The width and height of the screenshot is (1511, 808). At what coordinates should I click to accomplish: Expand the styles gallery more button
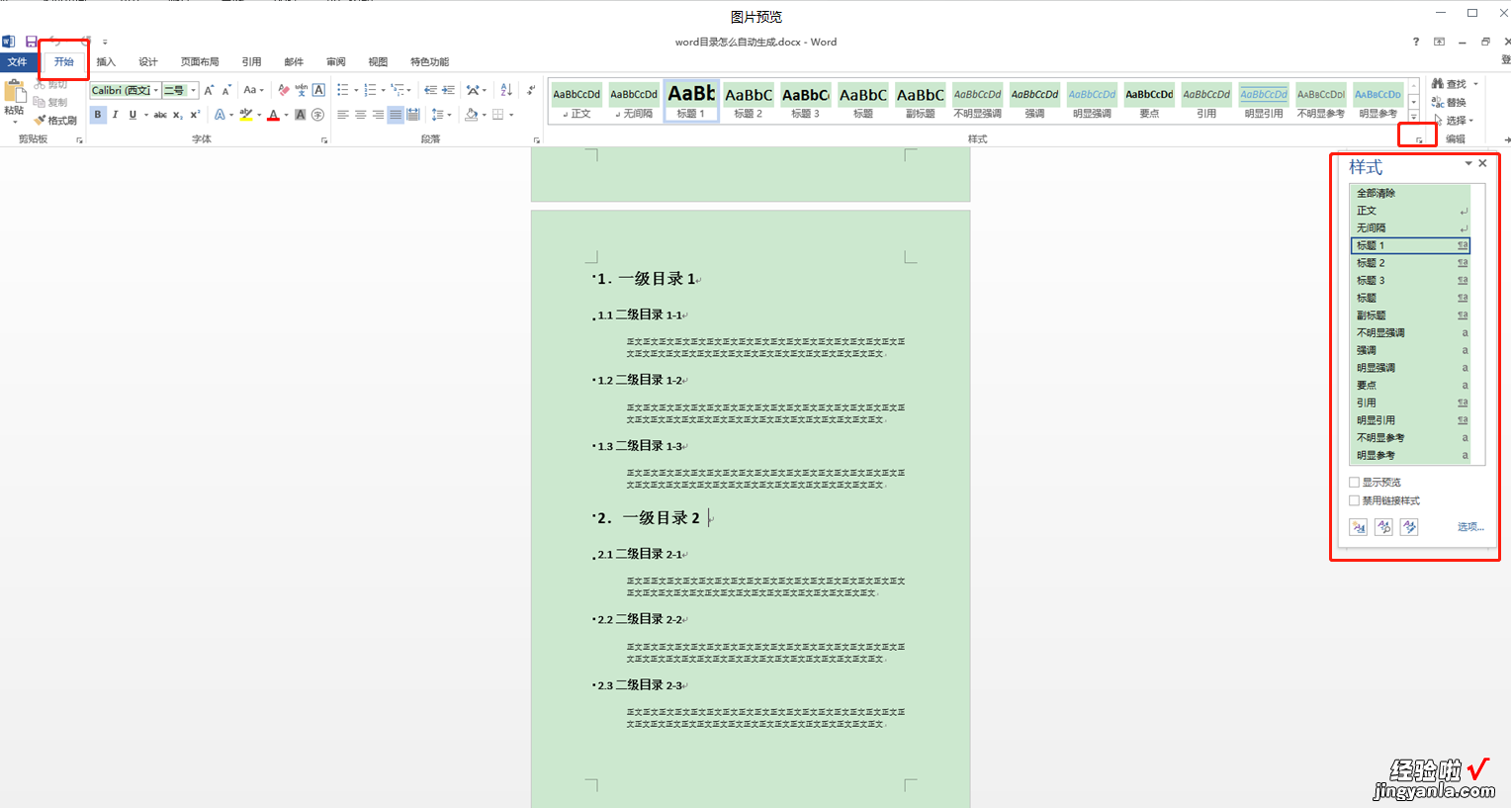click(1413, 116)
